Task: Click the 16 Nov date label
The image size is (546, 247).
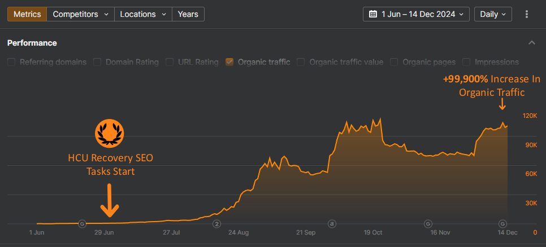Action: pyautogui.click(x=440, y=232)
